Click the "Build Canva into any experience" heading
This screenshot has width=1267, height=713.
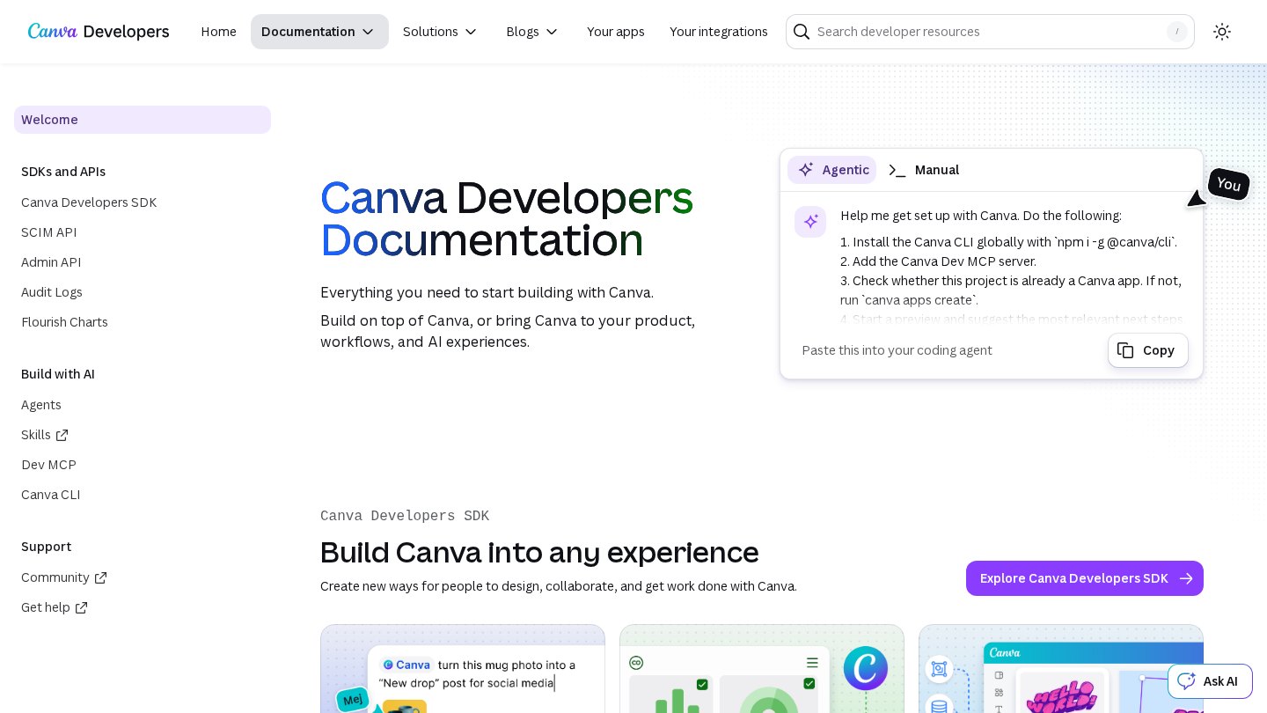coord(539,553)
